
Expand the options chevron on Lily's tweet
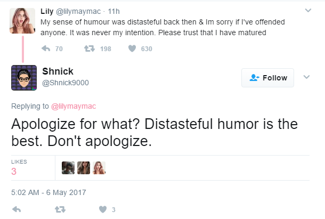click(x=307, y=11)
